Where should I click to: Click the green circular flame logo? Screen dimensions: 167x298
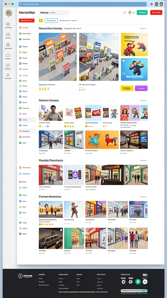[x=9, y=13]
